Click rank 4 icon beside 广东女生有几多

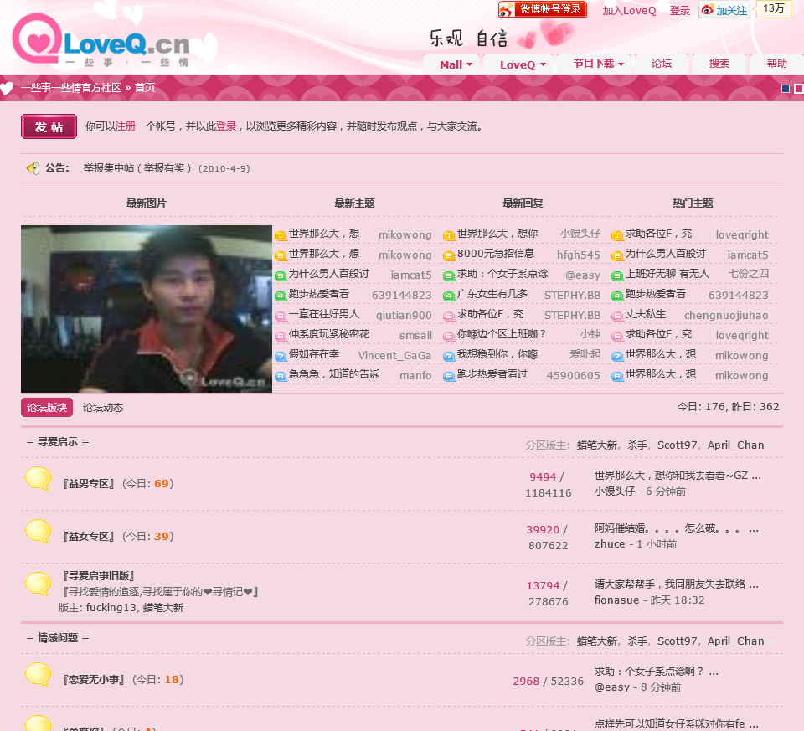[x=449, y=296]
